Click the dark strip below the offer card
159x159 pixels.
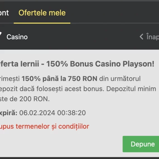click(79, 158)
